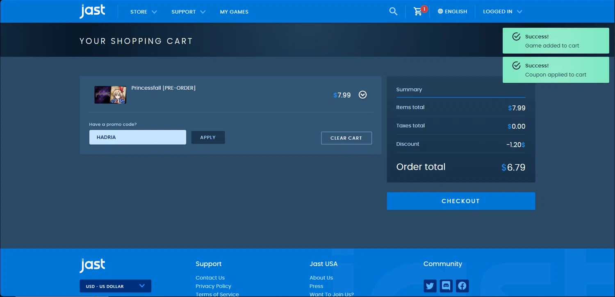Screen dimensions: 615x297
Task: Apply the promo code with APPLY button
Action: [208, 137]
